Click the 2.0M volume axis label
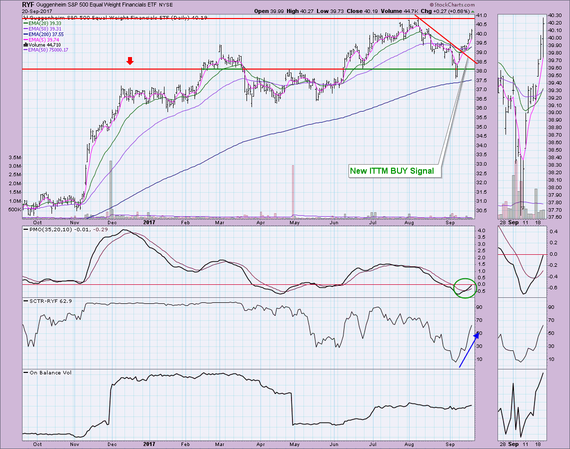The height and width of the screenshot is (449, 570). [x=15, y=184]
